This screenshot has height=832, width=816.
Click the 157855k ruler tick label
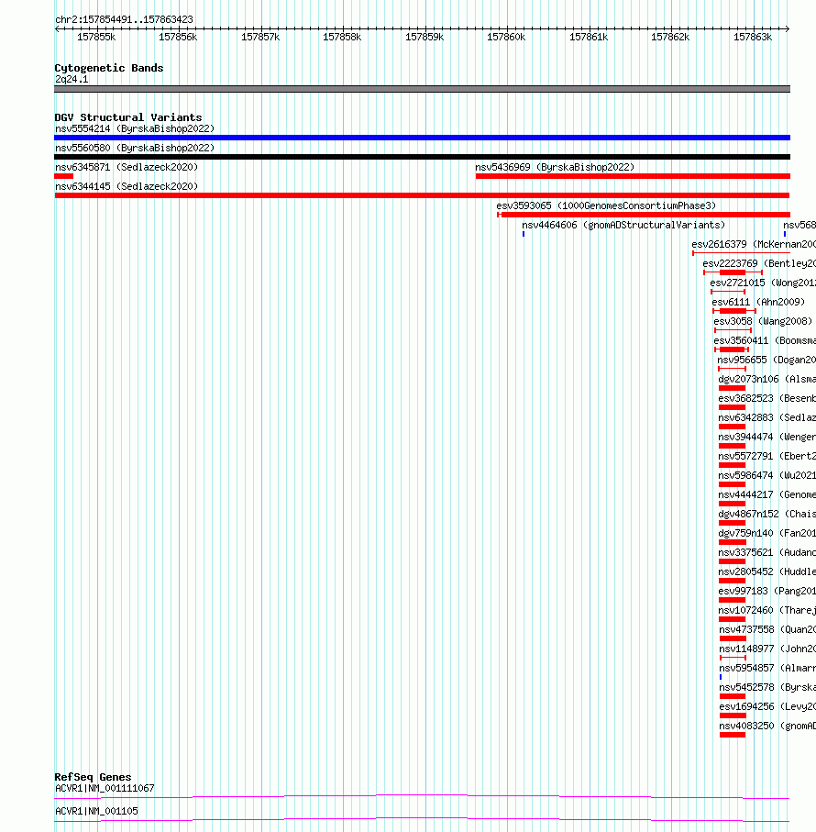[96, 37]
